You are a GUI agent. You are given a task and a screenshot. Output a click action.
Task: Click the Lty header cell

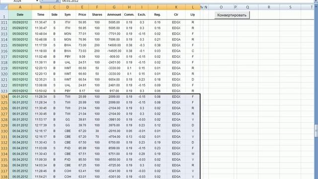[x=193, y=14]
